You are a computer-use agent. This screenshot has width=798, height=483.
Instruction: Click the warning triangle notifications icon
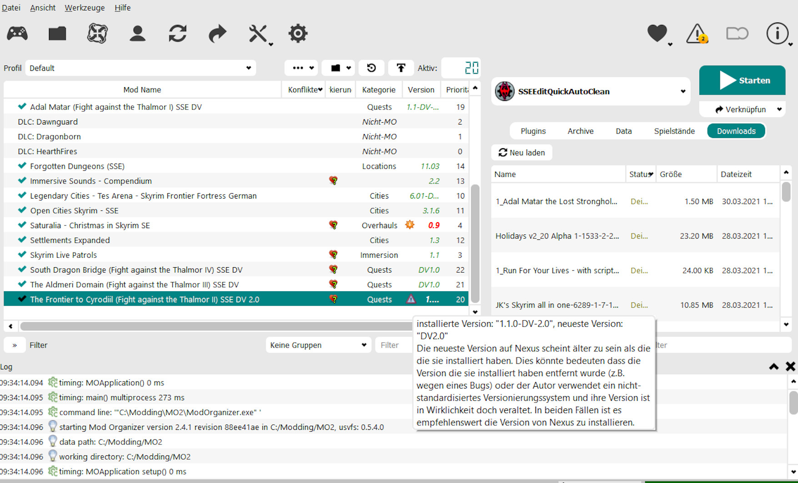(697, 34)
